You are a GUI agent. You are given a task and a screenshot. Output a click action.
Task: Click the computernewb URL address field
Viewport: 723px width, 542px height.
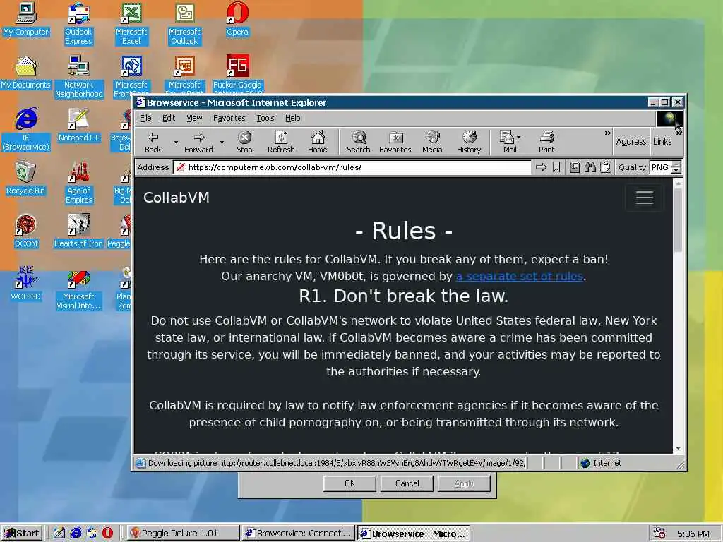[352, 167]
